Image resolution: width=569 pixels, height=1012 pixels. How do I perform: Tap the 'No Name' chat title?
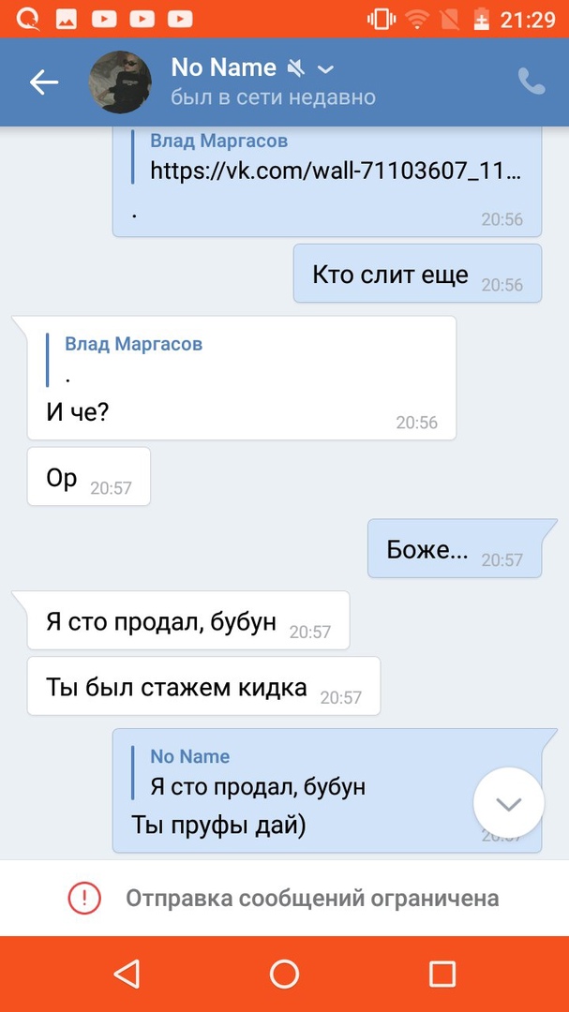point(223,67)
